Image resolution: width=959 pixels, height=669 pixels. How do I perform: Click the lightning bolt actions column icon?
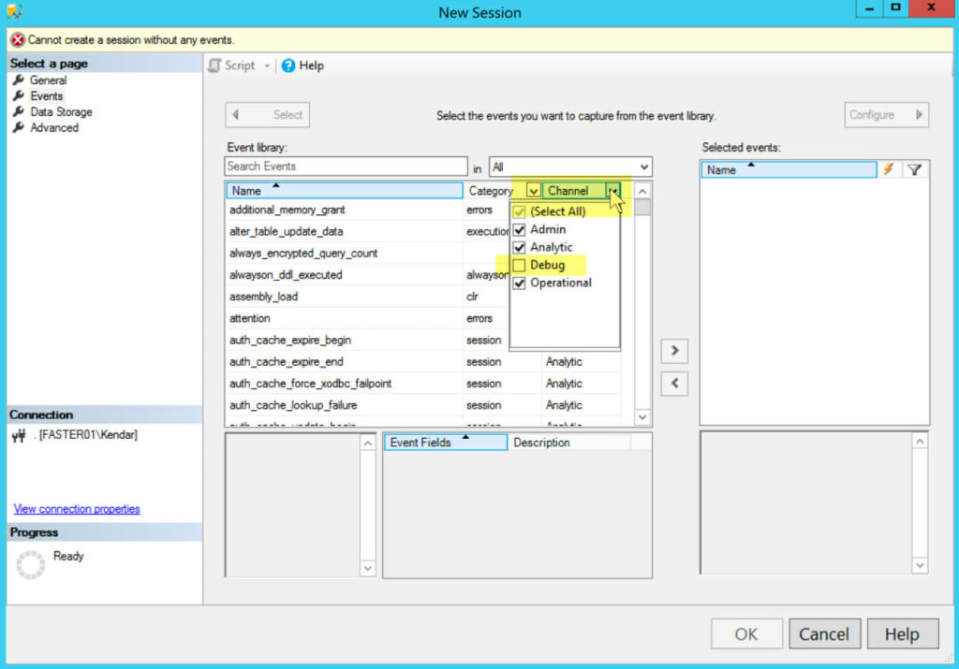[888, 169]
